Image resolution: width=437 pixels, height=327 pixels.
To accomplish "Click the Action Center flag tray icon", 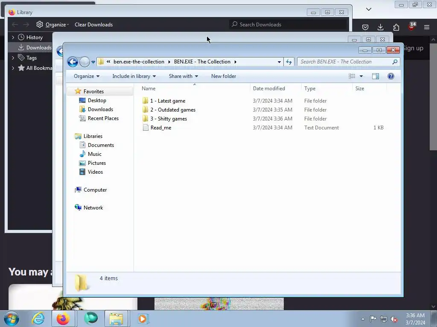I will click(373, 318).
